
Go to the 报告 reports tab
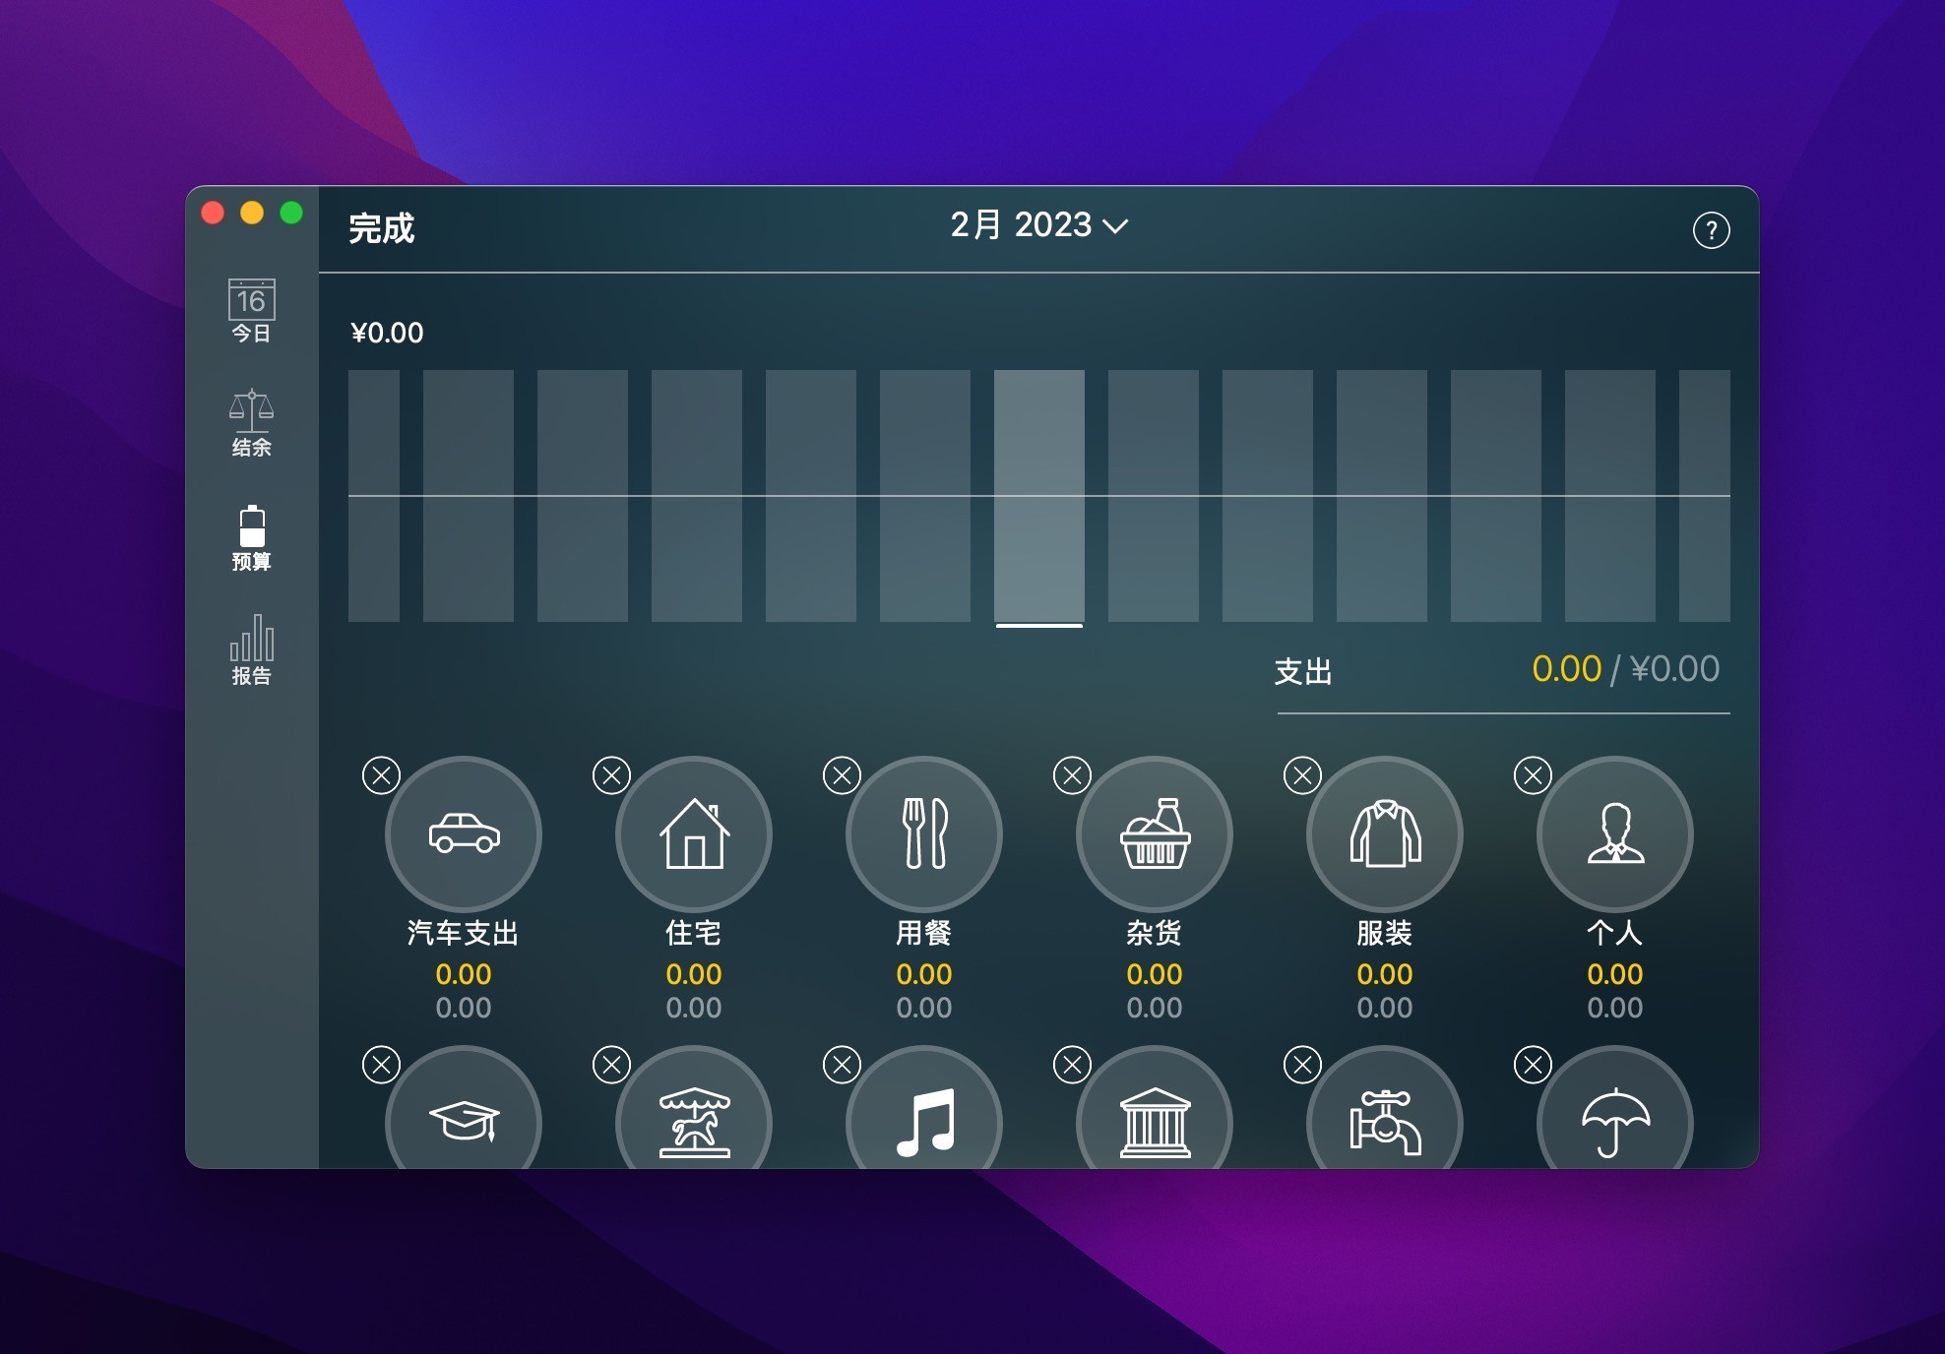[x=251, y=650]
